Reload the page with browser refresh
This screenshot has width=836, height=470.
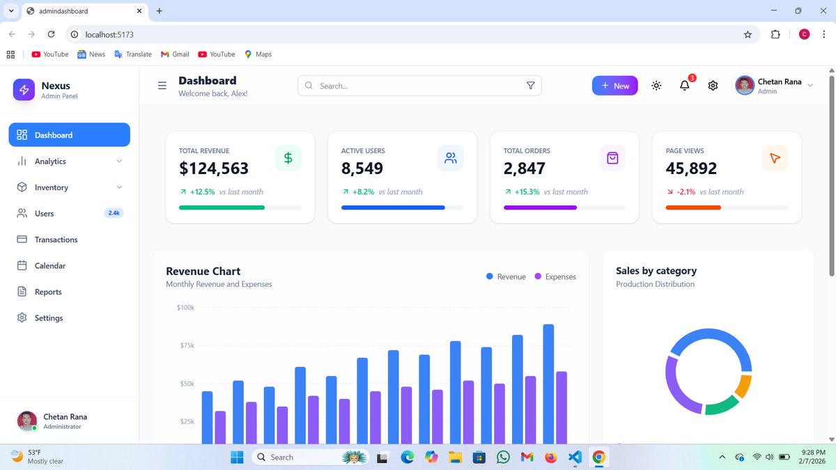(x=51, y=34)
